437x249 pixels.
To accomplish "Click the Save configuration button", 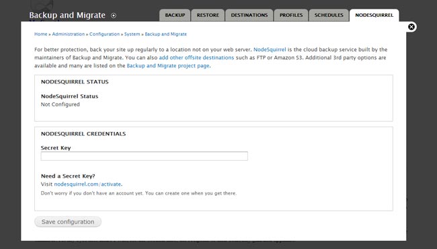I will pyautogui.click(x=68, y=221).
